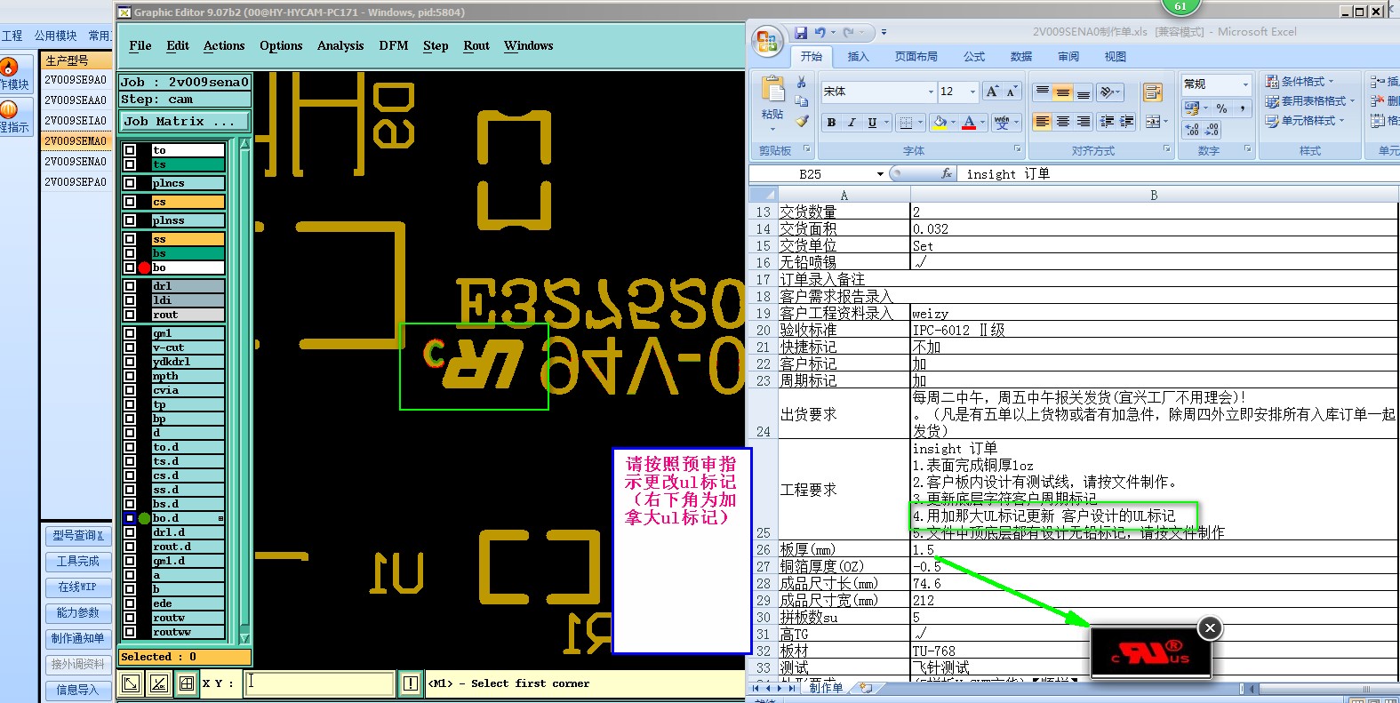Open the Analysis menu

pyautogui.click(x=340, y=46)
